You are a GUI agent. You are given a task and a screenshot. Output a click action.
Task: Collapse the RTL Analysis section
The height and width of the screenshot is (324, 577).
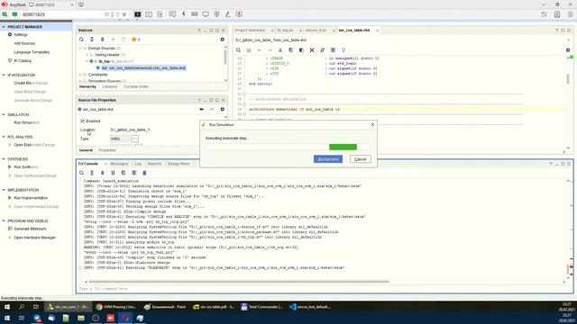(4, 137)
